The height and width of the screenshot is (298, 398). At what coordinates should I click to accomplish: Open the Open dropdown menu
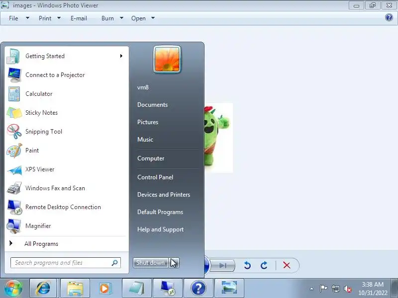point(143,18)
